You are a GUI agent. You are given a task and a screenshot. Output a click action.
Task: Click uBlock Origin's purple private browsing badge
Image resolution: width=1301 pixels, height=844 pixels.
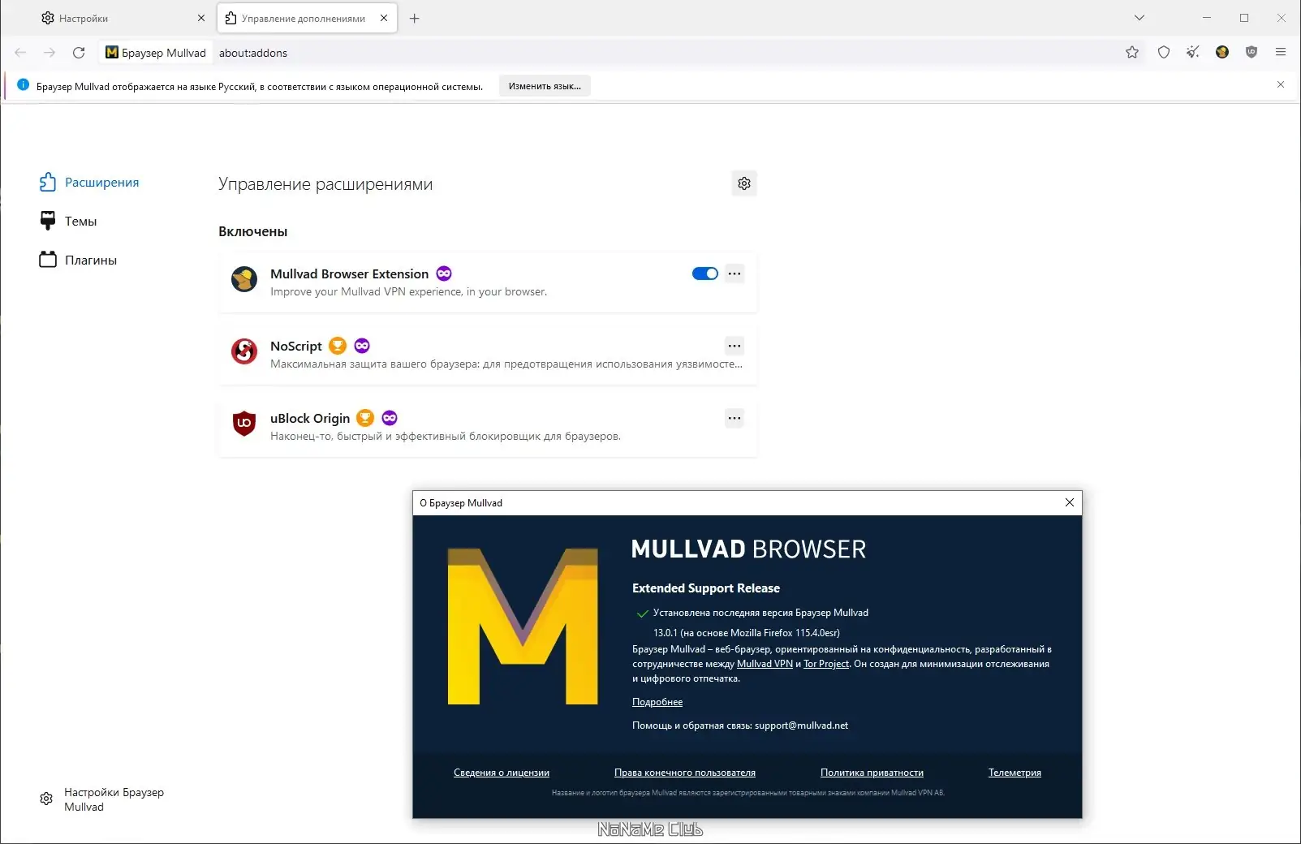tap(390, 418)
